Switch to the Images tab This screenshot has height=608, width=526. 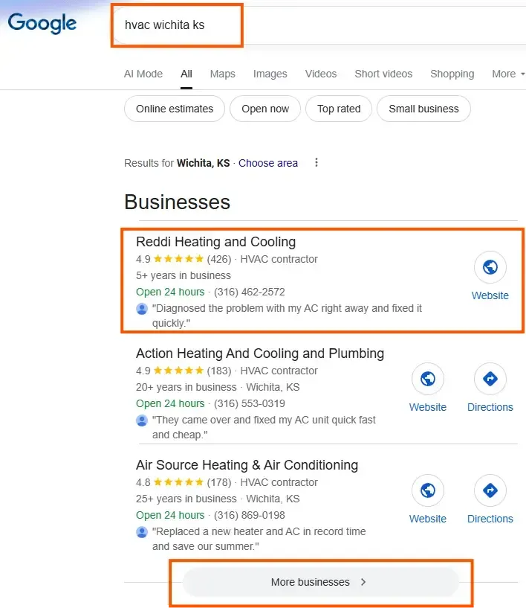pos(270,74)
